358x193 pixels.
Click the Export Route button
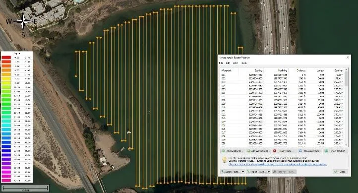231,172
